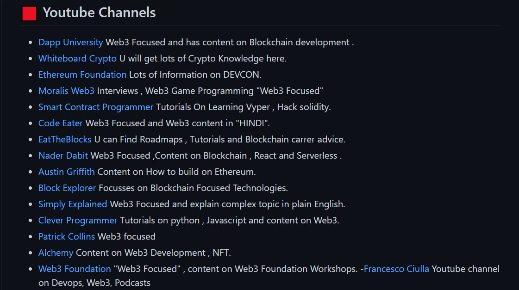519x290 pixels.
Task: Visit the Nader Dabit channel link
Action: point(63,156)
